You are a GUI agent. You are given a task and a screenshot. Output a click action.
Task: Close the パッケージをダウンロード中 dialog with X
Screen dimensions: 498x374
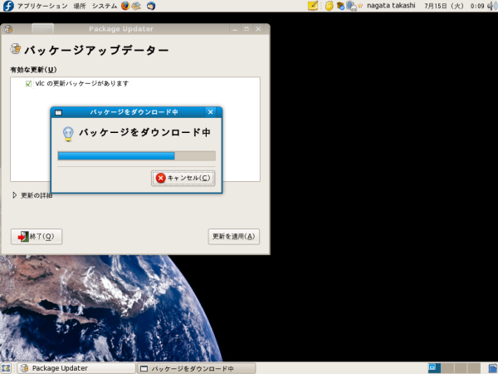coord(210,112)
